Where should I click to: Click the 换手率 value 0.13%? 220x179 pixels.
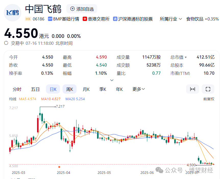click(x=47, y=73)
